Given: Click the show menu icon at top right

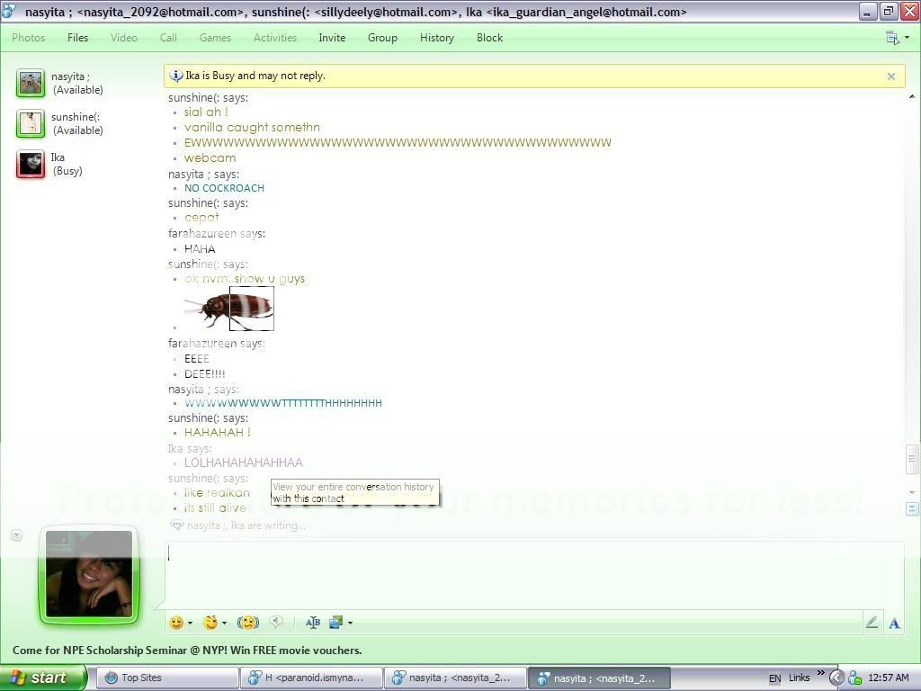Looking at the screenshot, I should click(x=892, y=38).
